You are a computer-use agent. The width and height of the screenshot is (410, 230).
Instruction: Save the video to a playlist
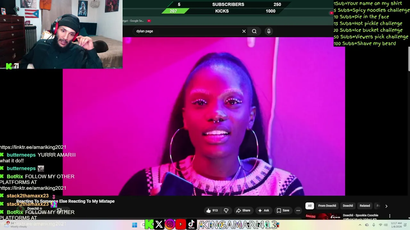pos(283,211)
